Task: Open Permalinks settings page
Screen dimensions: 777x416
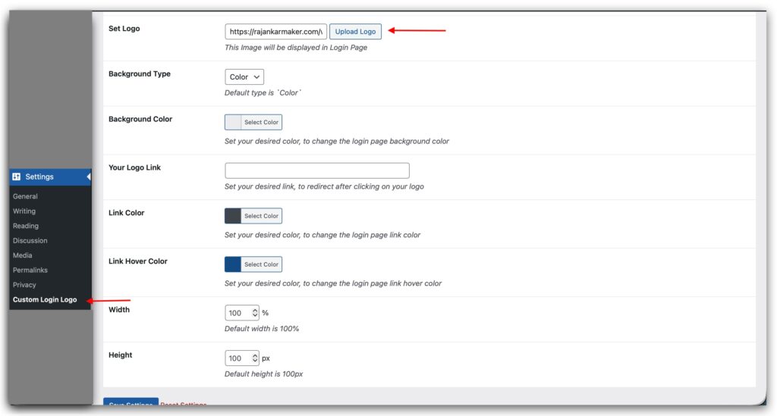Action: (32, 271)
